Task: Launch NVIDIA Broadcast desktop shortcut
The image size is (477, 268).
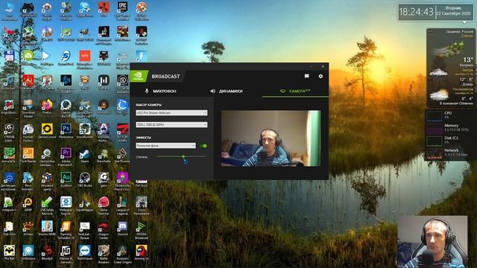Action: pyautogui.click(x=141, y=230)
